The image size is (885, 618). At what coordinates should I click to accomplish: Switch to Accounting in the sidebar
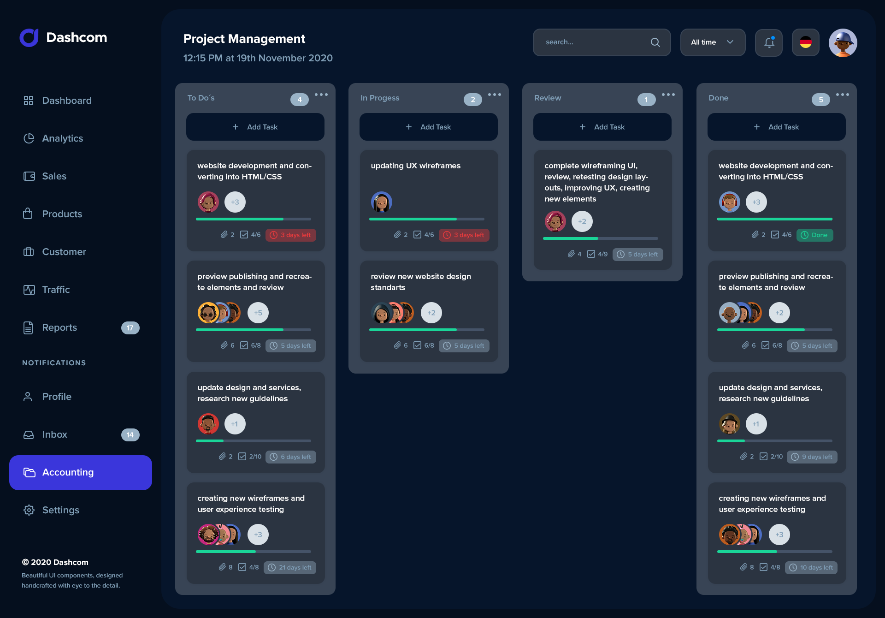[68, 472]
